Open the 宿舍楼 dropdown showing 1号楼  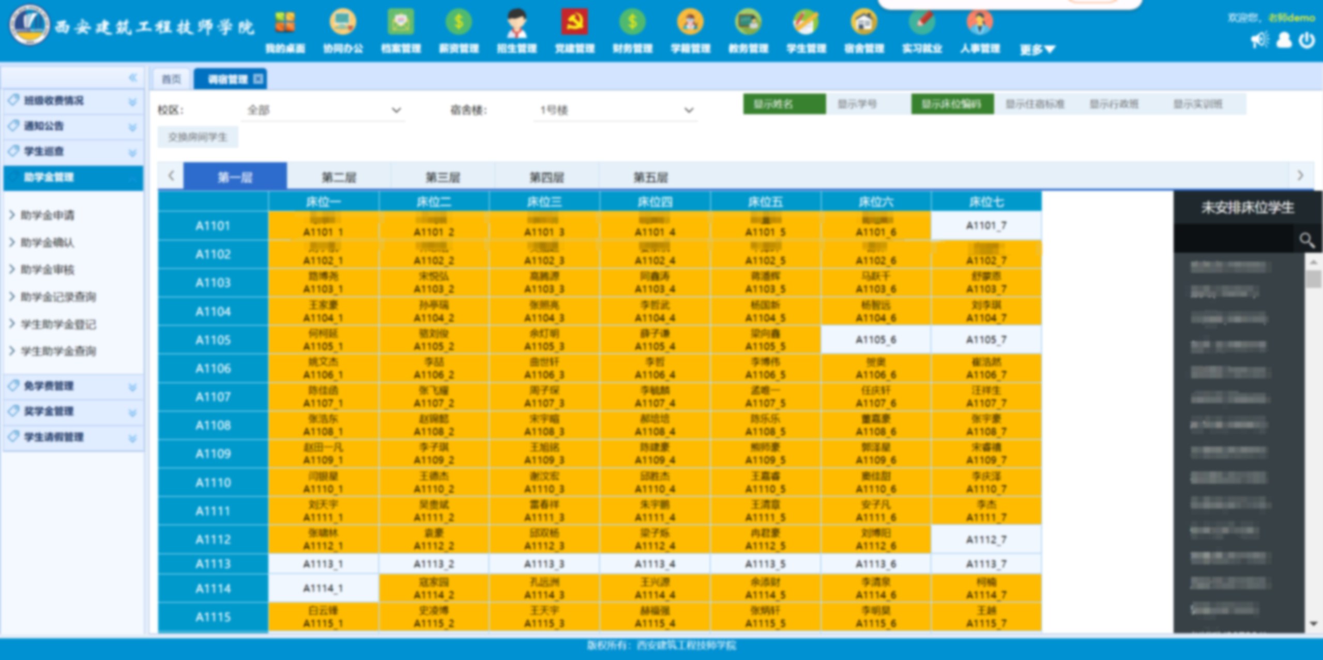click(x=615, y=110)
